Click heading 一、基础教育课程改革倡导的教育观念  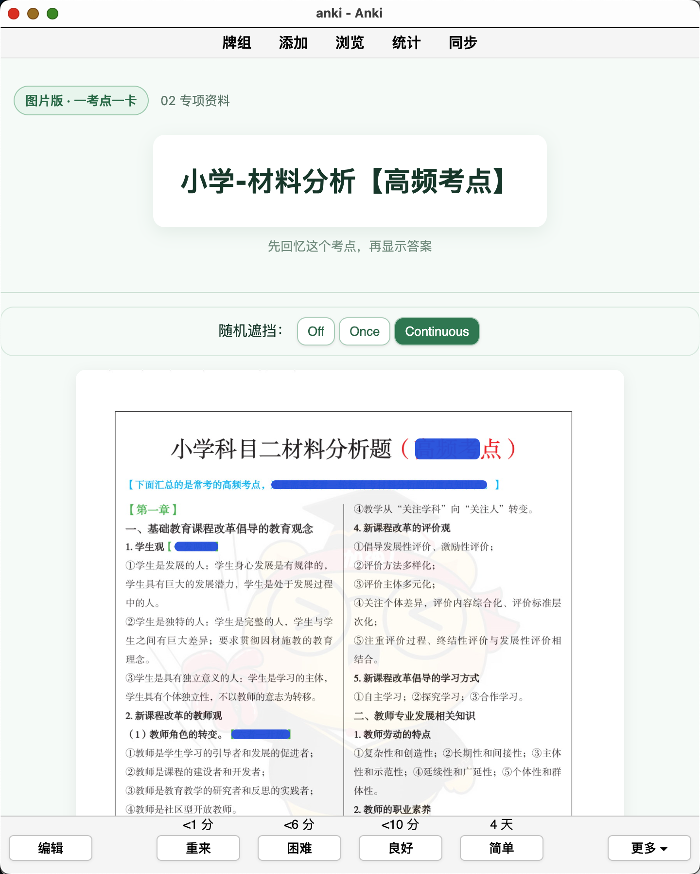(219, 528)
